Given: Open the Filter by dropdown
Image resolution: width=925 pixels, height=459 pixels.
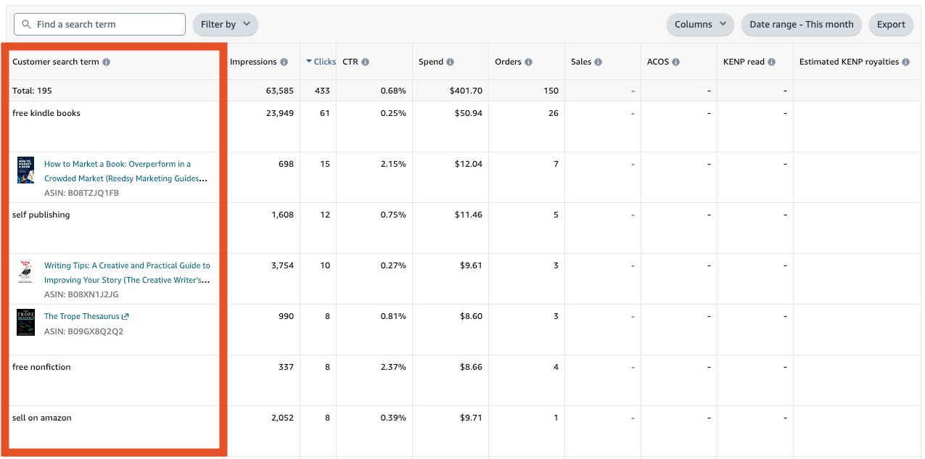Looking at the screenshot, I should tap(225, 25).
